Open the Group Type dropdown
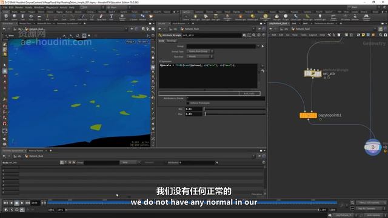This screenshot has width=388, height=218. click(x=199, y=51)
